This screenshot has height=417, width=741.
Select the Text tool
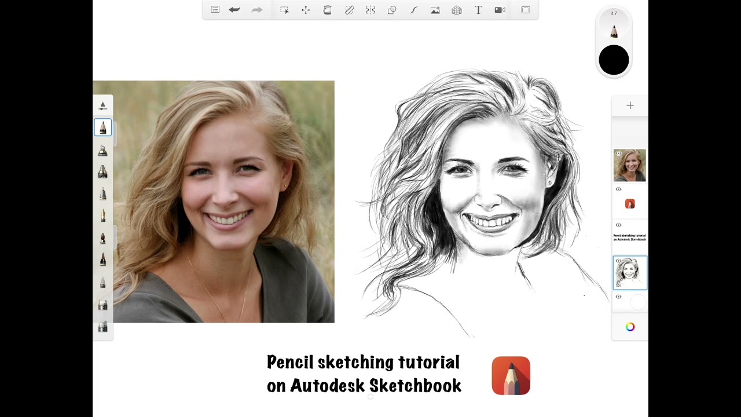[478, 10]
